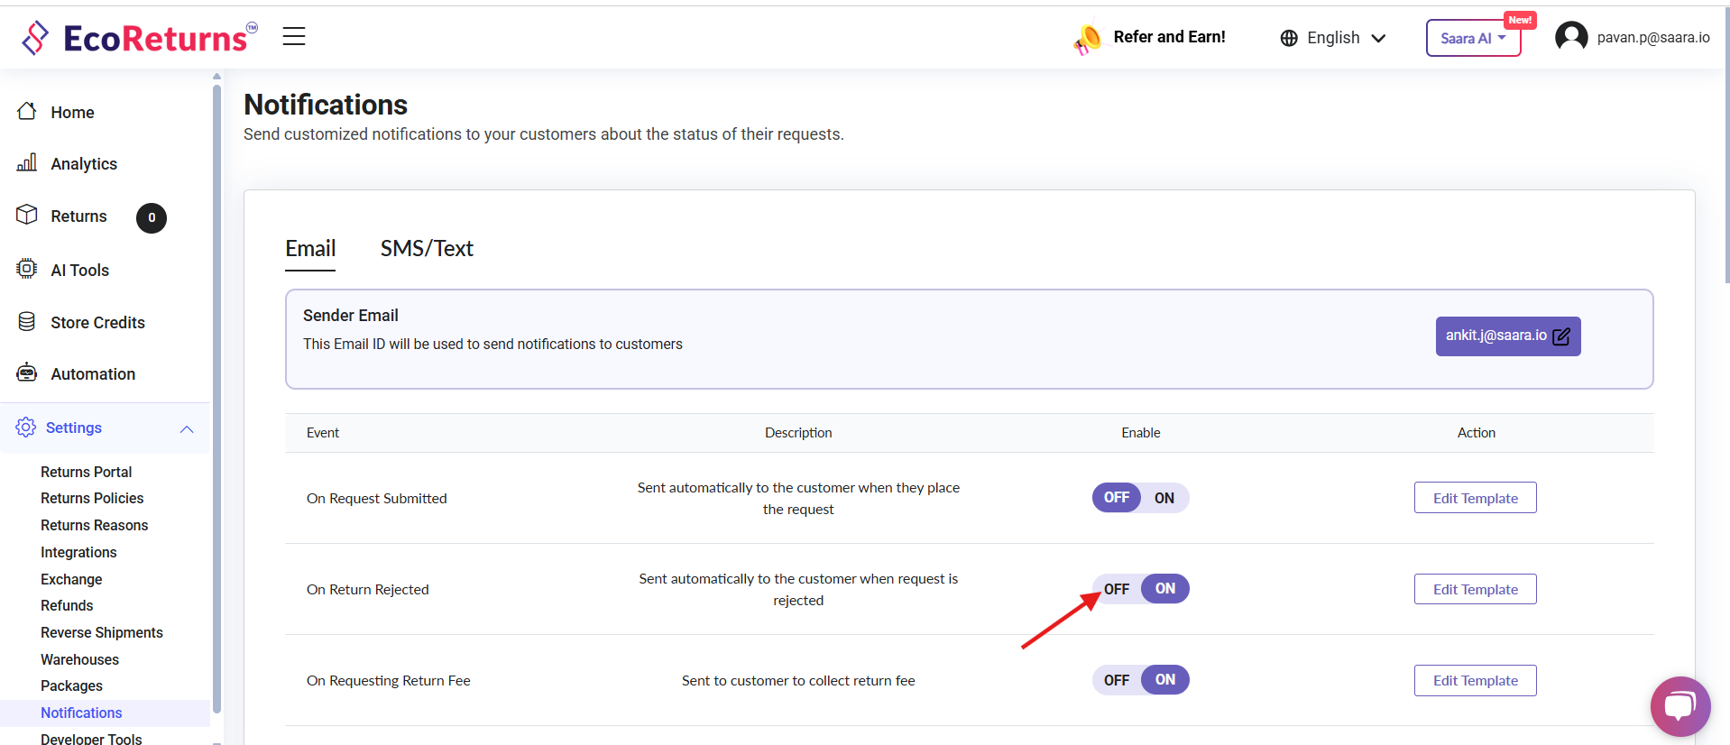Edit template for On Return Rejected
The width and height of the screenshot is (1730, 745).
click(x=1475, y=589)
